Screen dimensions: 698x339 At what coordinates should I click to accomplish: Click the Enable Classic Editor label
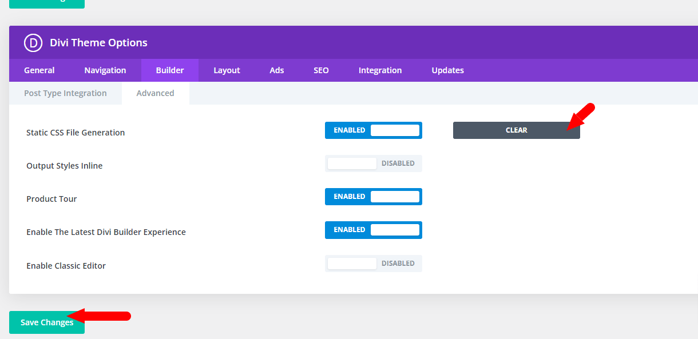pos(66,266)
